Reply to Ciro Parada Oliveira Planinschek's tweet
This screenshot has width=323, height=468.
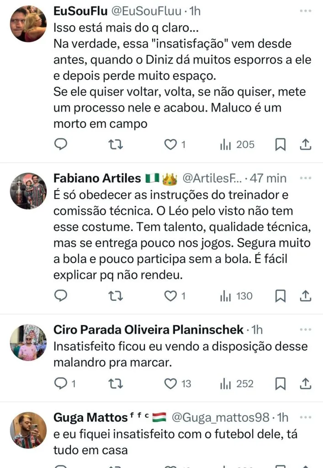tap(61, 383)
